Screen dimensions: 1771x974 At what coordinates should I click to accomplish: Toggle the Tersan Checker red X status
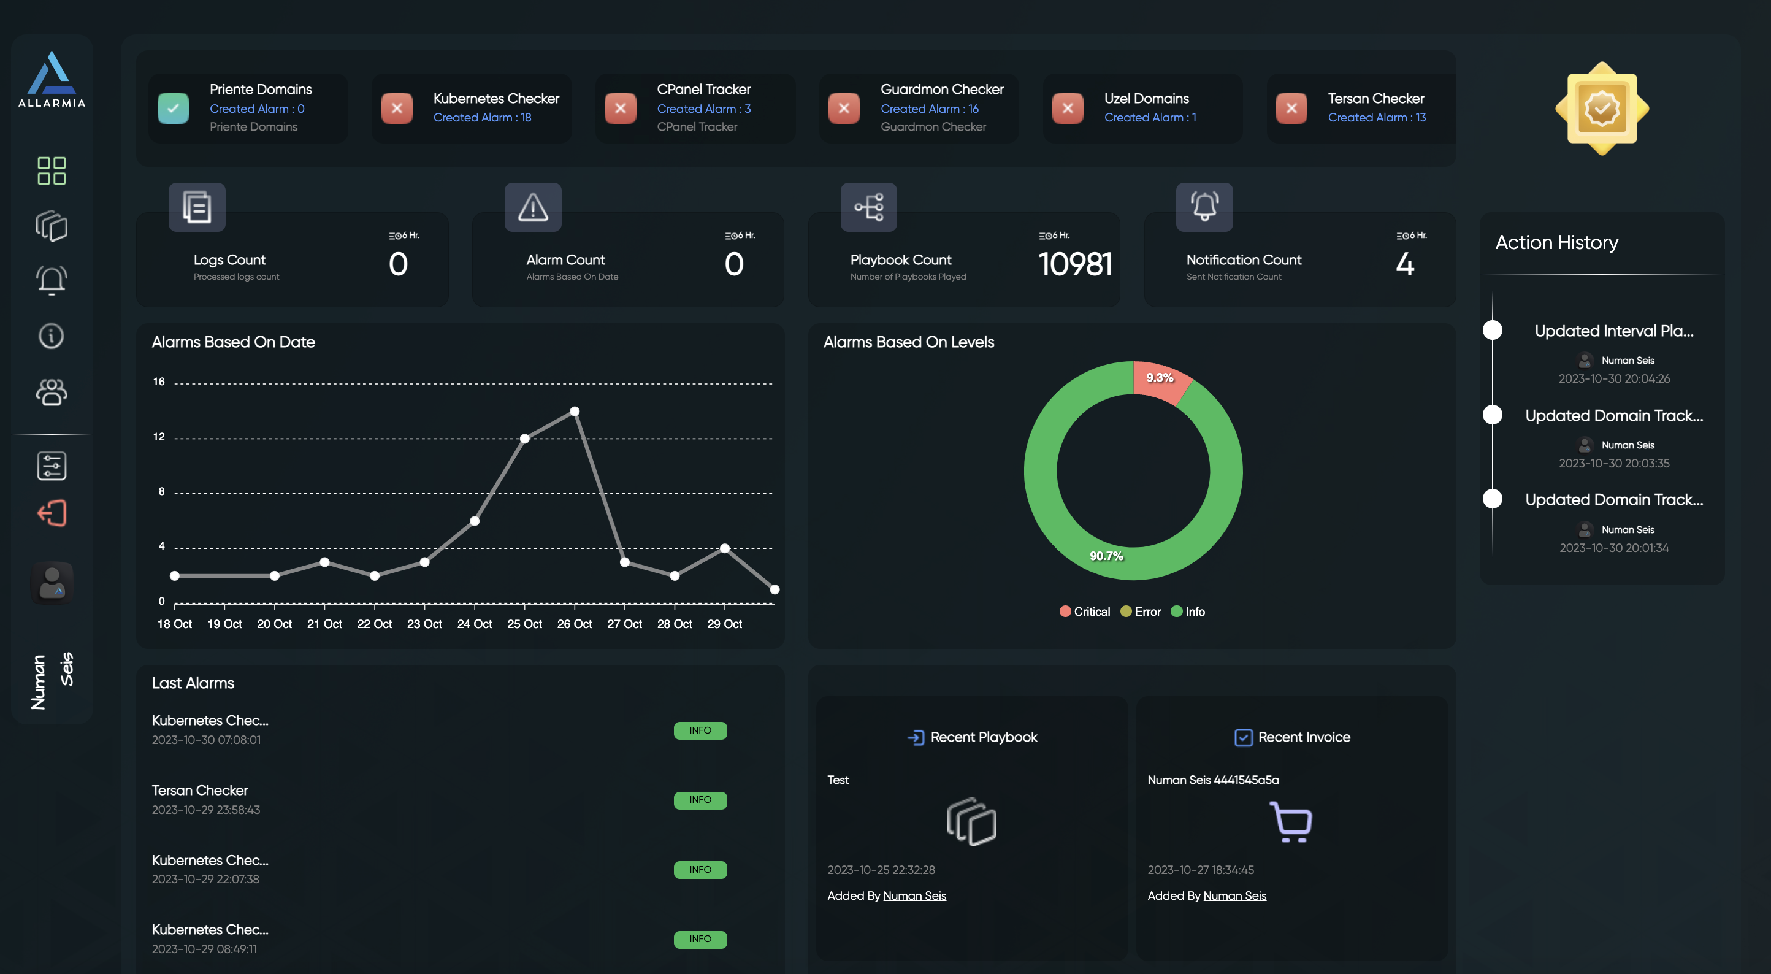coord(1291,108)
